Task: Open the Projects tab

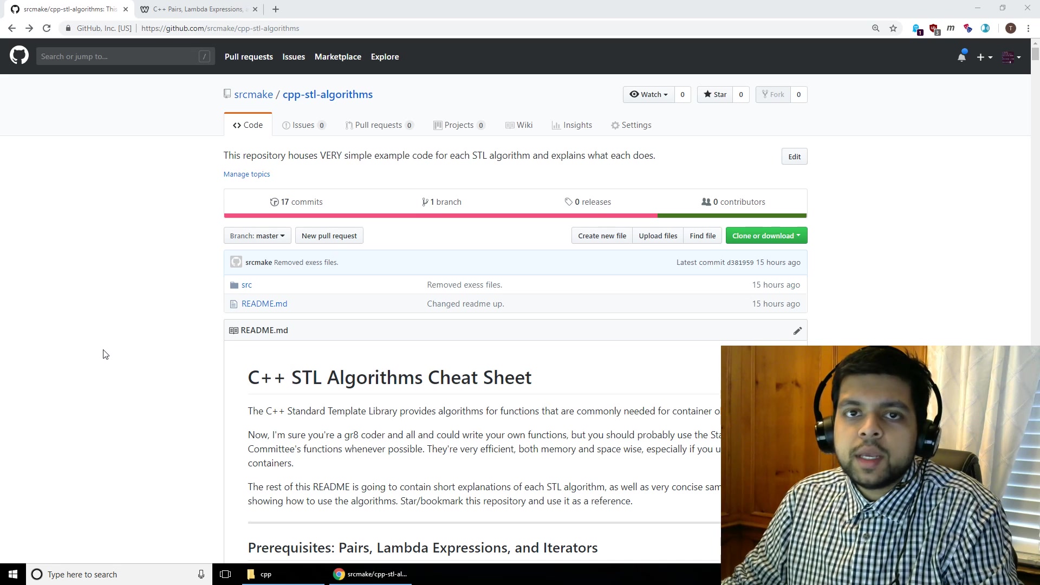Action: point(459,125)
